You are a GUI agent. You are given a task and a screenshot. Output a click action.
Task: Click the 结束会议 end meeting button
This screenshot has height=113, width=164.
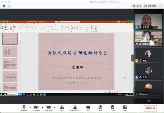tap(150, 108)
